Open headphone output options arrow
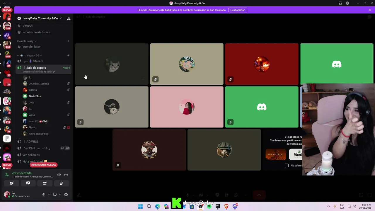 pyautogui.click(x=59, y=194)
